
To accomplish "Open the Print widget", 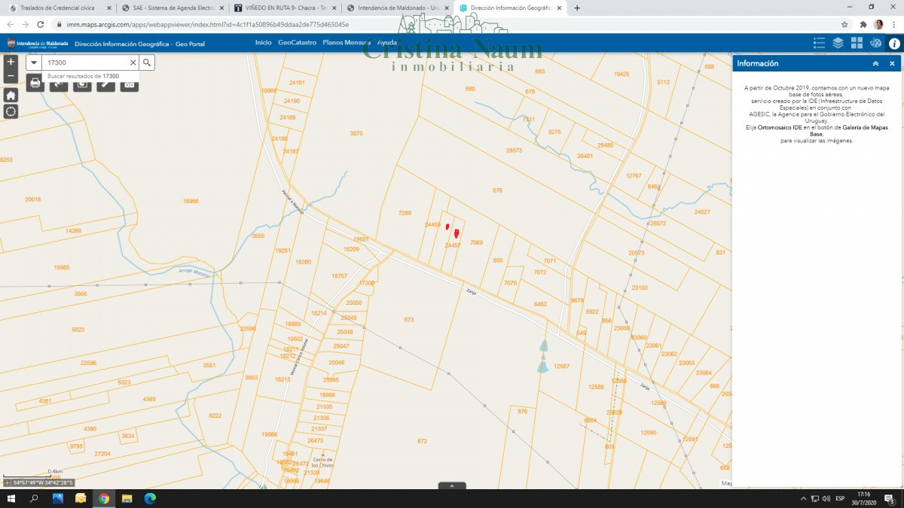I will pyautogui.click(x=35, y=83).
